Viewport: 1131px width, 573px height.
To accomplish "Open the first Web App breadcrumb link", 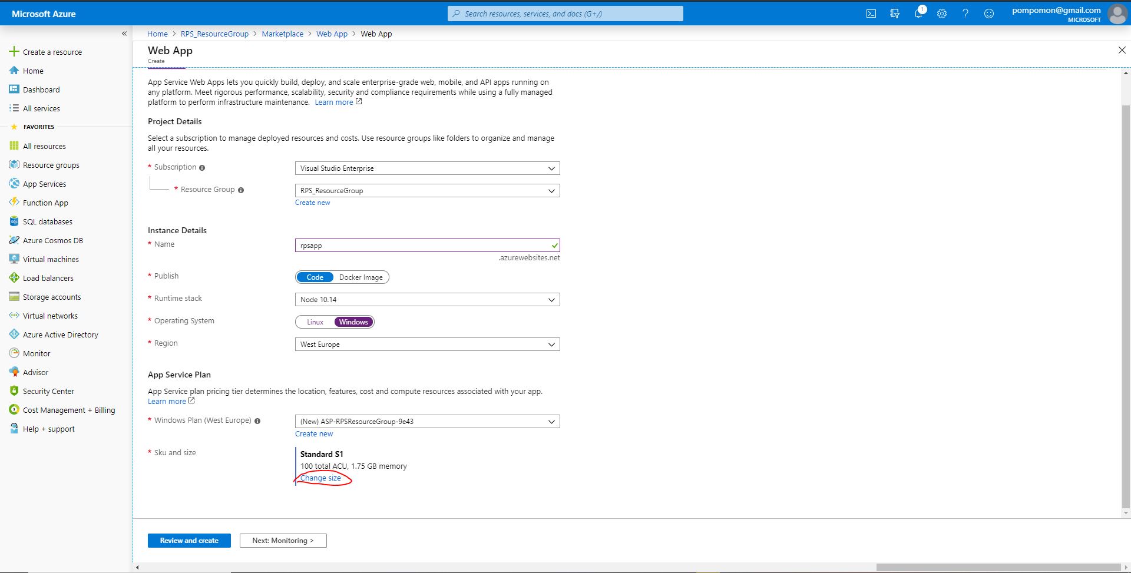I will [x=332, y=34].
